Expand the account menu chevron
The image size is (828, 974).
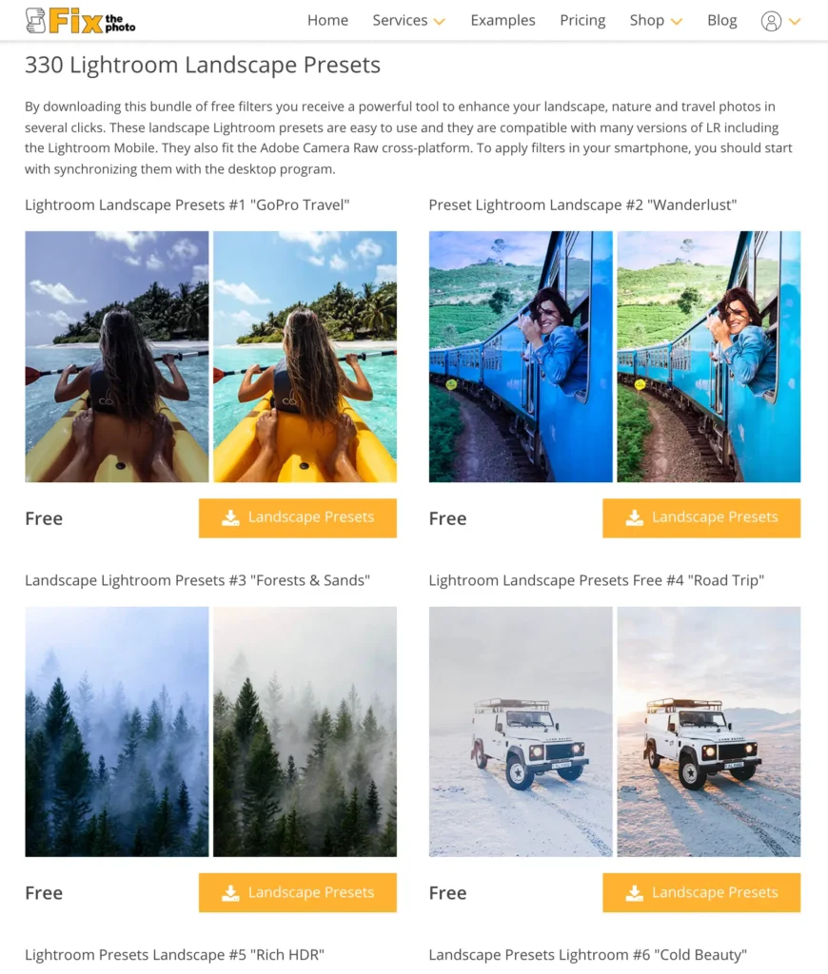tap(795, 22)
